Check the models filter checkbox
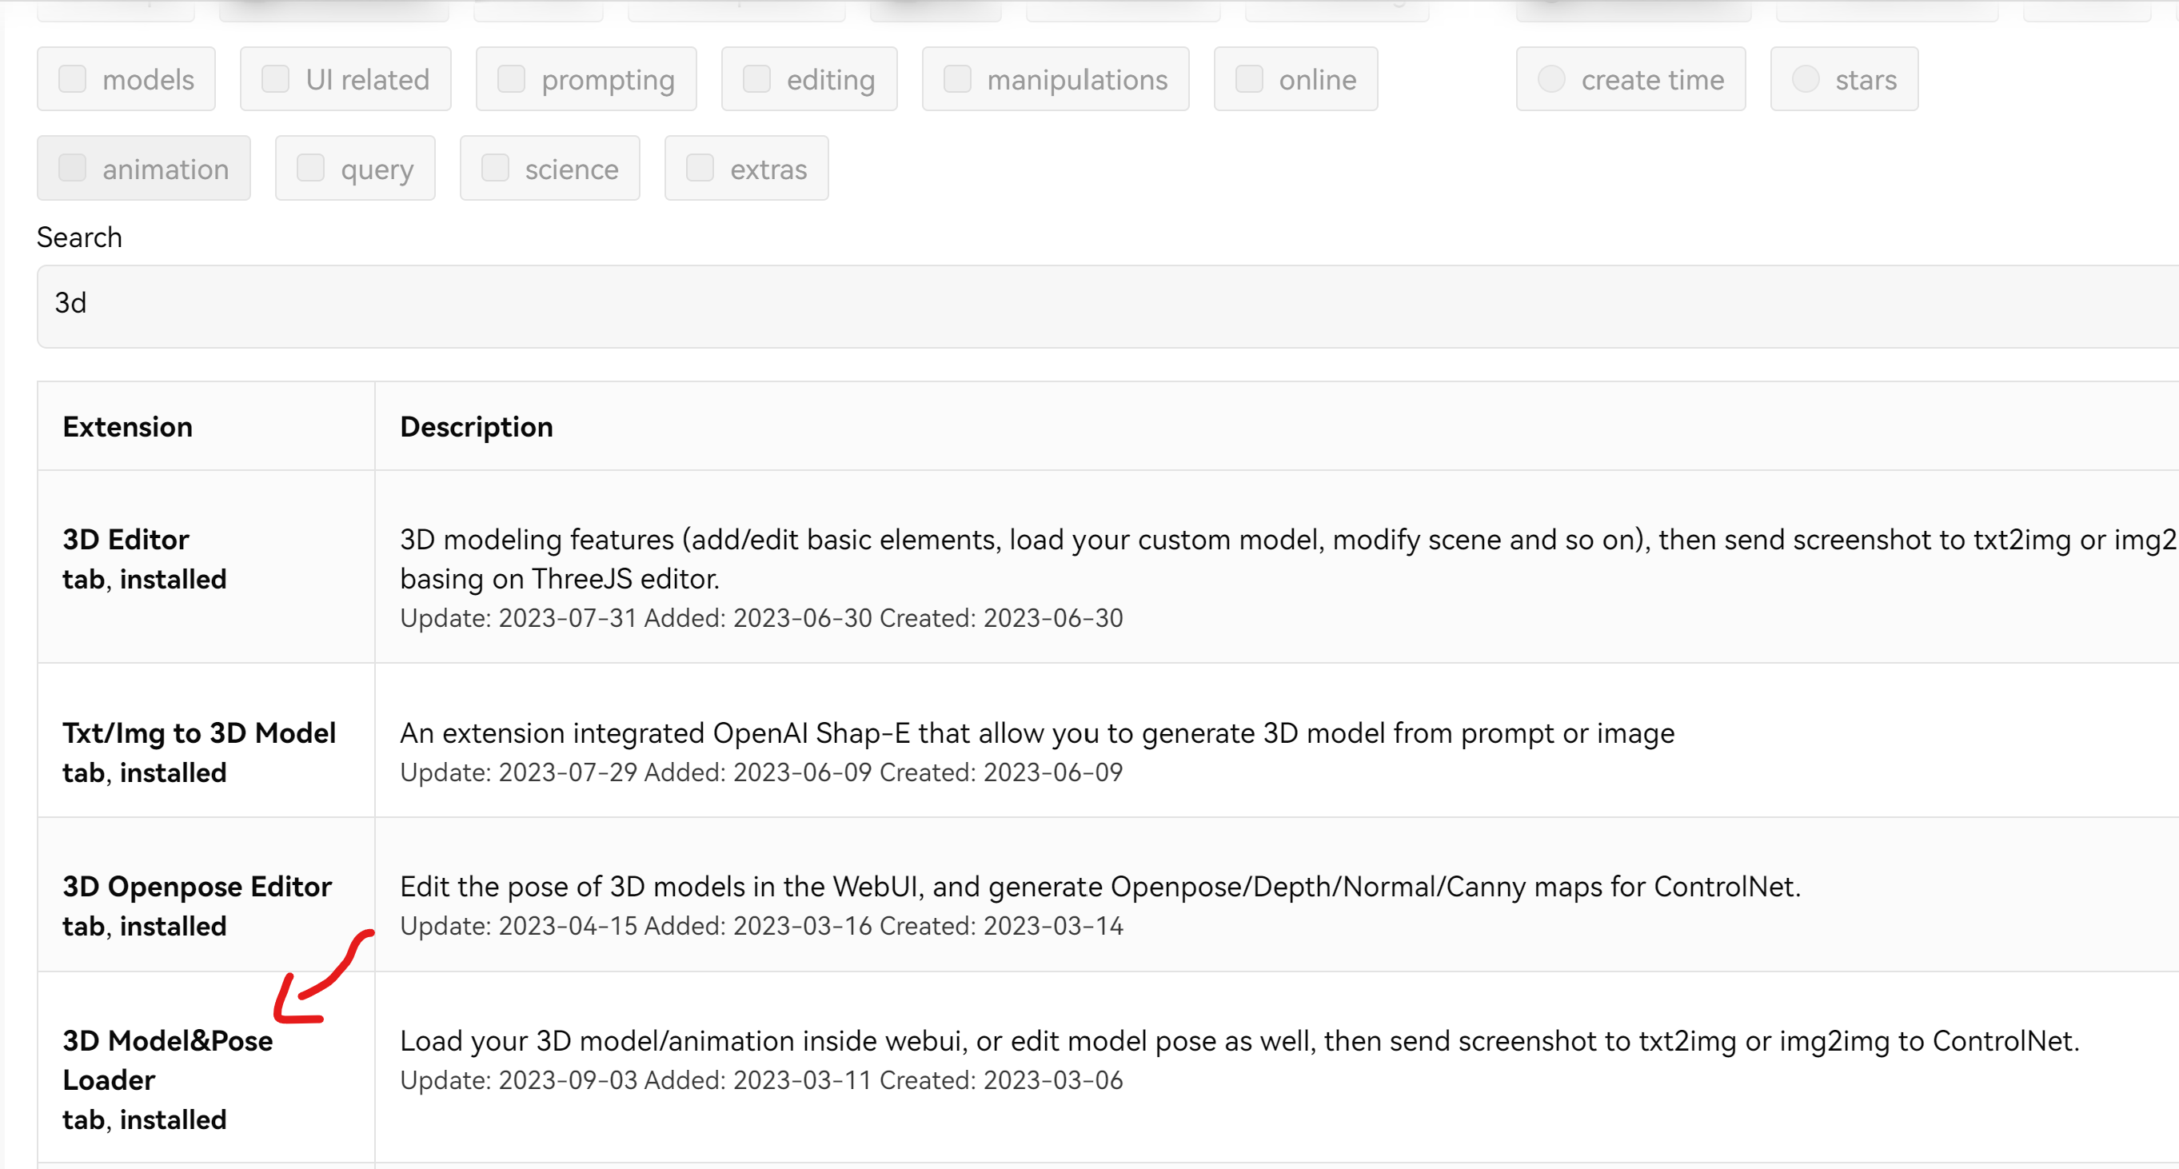This screenshot has height=1169, width=2179. (x=73, y=79)
